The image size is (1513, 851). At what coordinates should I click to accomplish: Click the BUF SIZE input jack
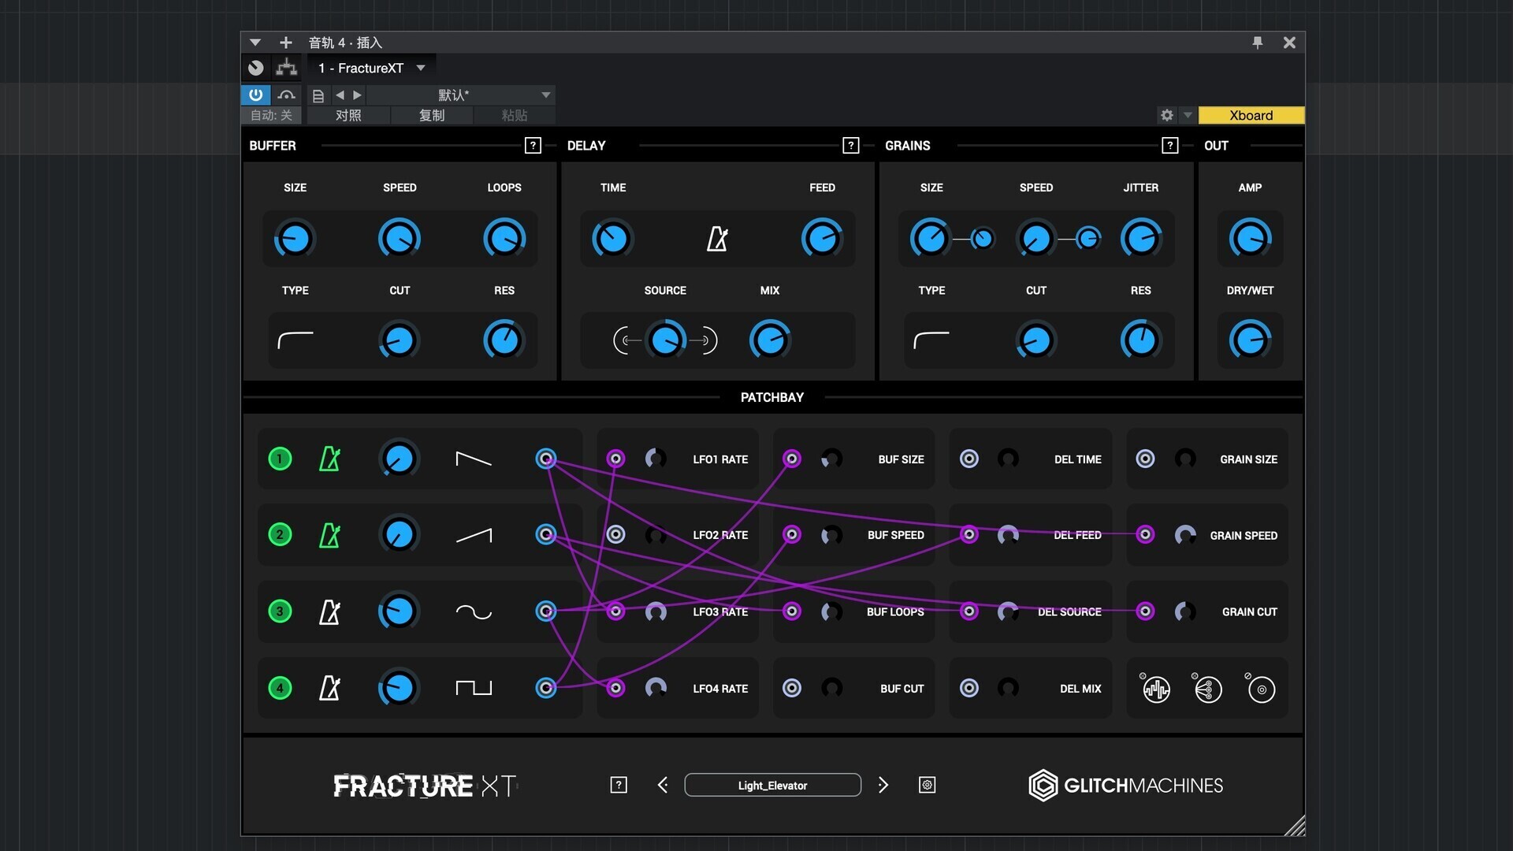792,459
